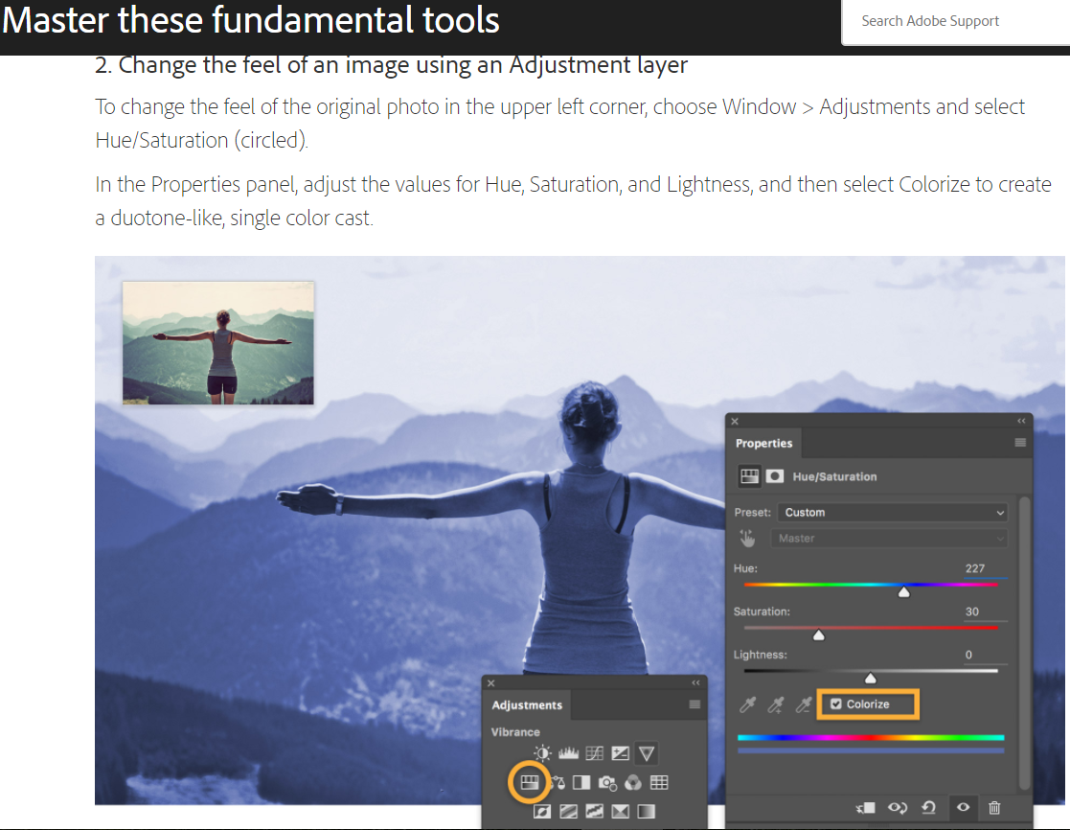Select the Threshold adjustment icon
The image size is (1070, 830).
(x=594, y=811)
